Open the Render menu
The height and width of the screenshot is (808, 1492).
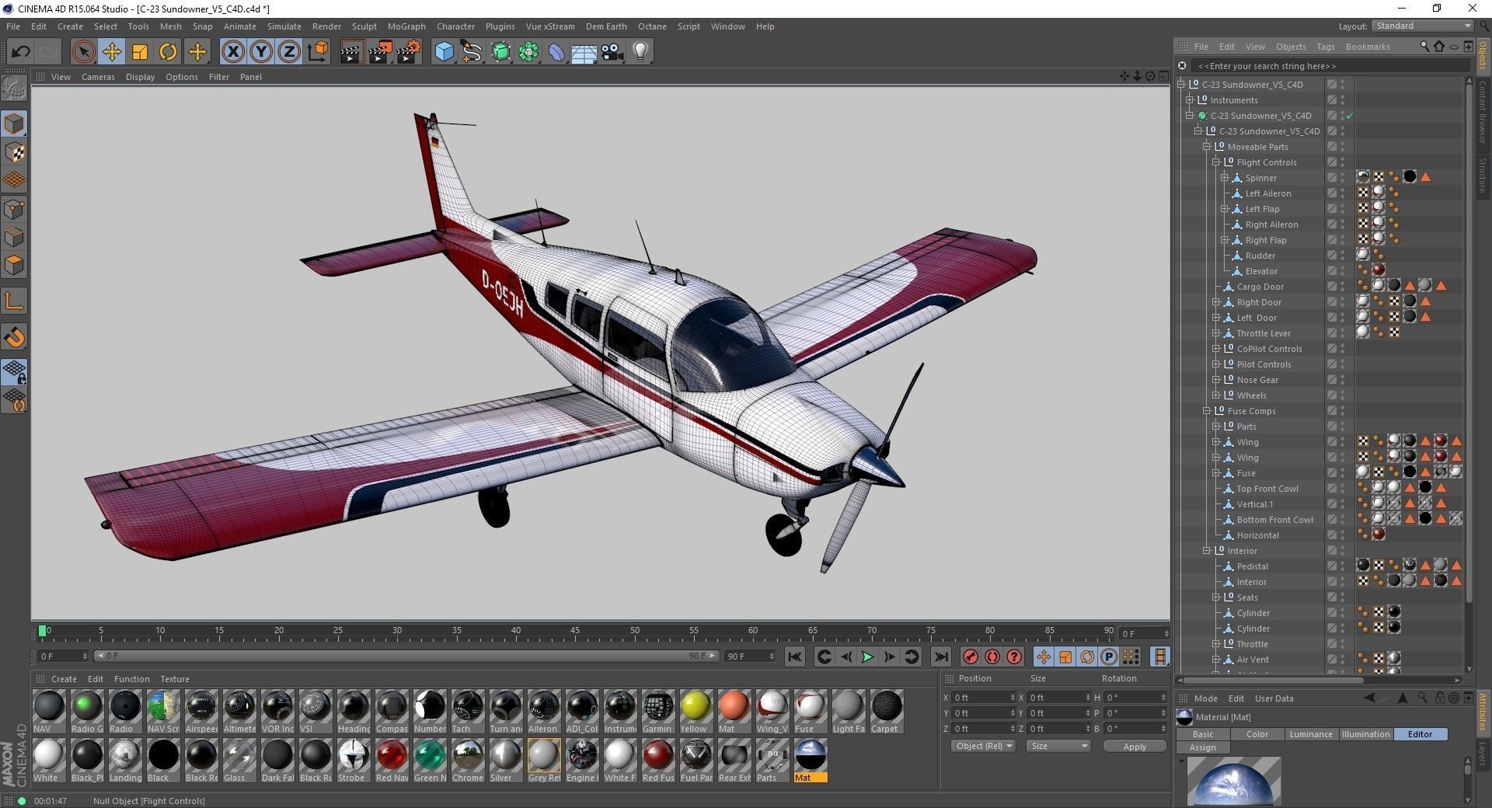click(x=326, y=26)
